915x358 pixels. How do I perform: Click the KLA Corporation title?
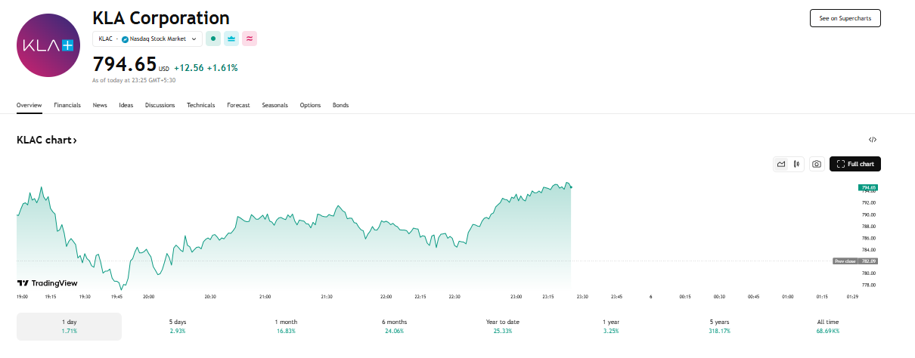click(161, 17)
